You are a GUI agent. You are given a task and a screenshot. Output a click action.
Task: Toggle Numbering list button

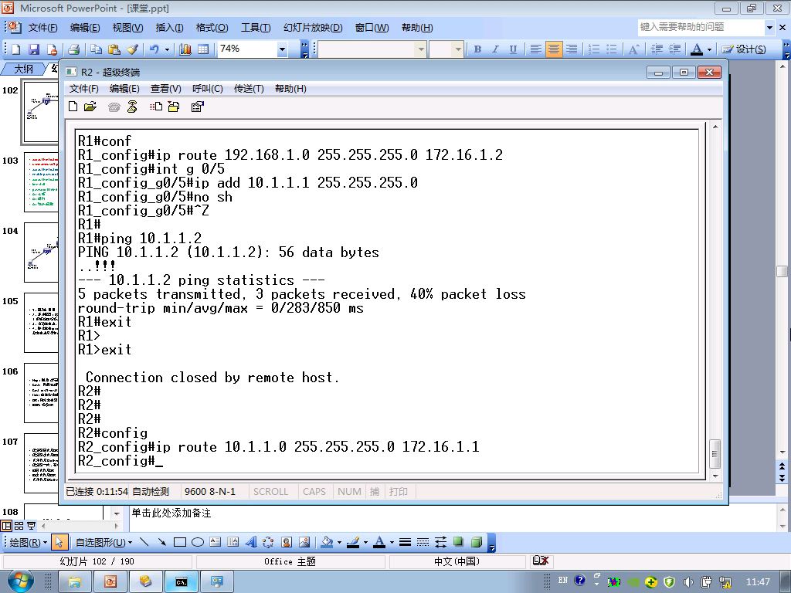coord(594,49)
